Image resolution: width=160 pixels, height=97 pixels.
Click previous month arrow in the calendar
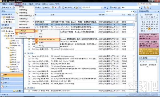pyautogui.click(x=140, y=15)
